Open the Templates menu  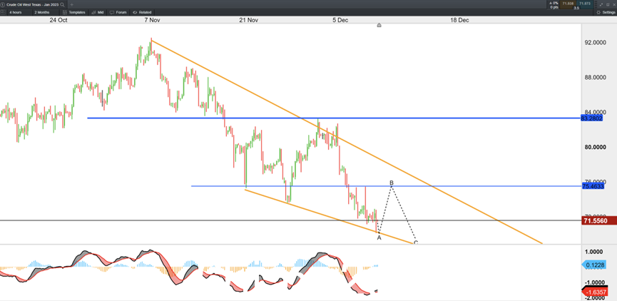click(73, 12)
